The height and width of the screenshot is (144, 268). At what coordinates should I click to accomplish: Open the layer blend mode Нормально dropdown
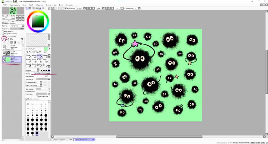click(x=17, y=26)
